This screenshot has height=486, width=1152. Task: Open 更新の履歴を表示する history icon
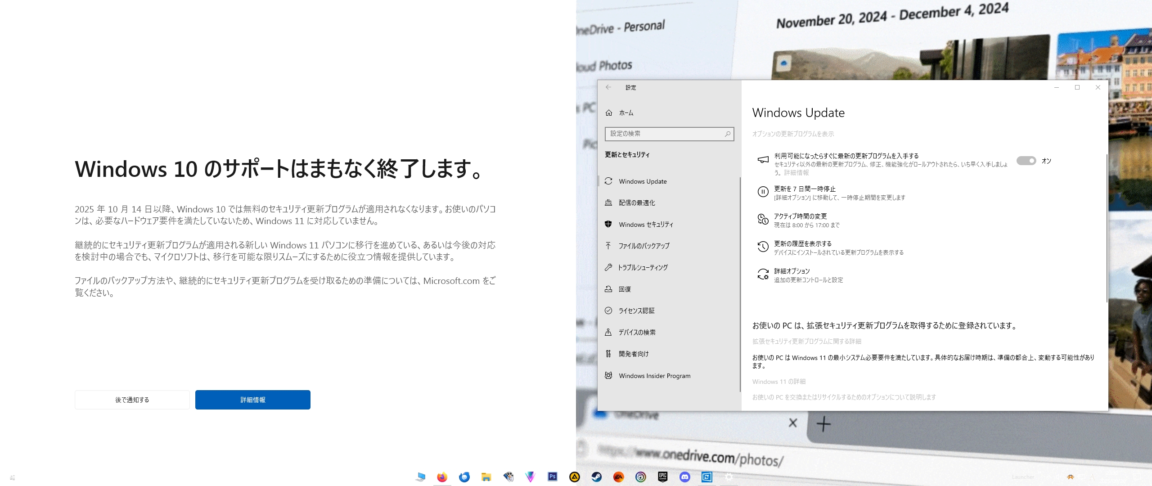(x=763, y=247)
